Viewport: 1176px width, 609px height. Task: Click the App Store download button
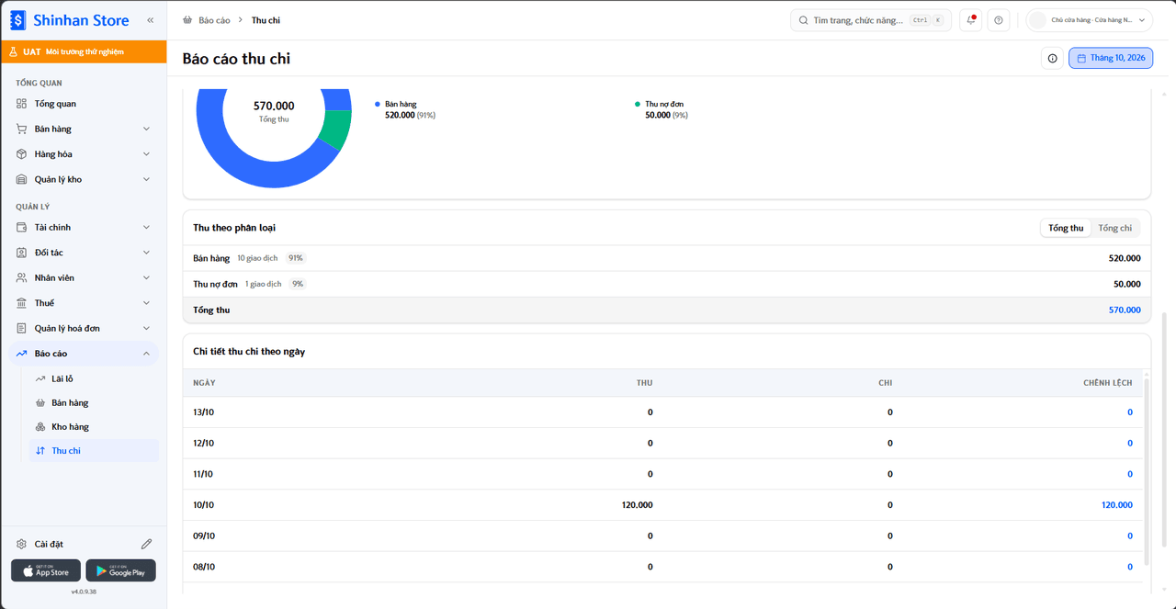click(46, 570)
